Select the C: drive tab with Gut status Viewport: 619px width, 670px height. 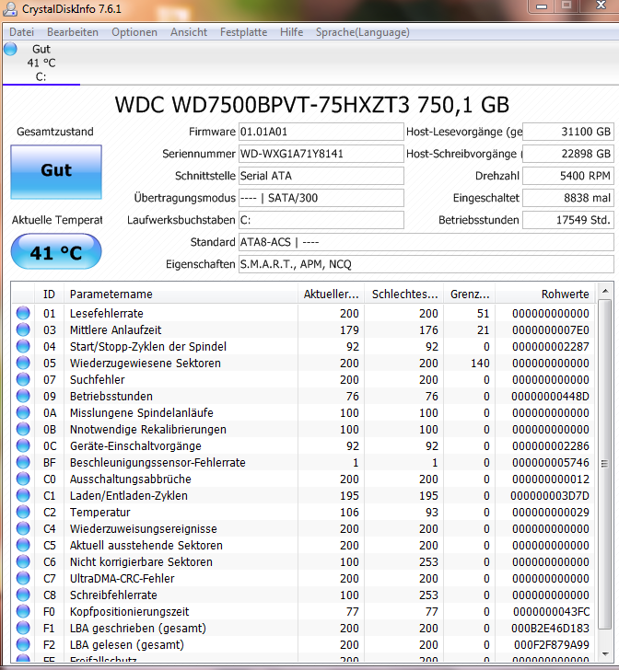coord(41,63)
